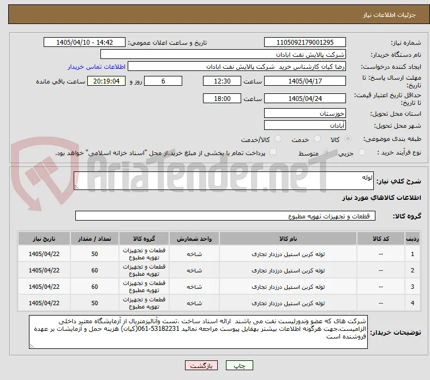Click the واحد شمارش column header

click(x=194, y=239)
